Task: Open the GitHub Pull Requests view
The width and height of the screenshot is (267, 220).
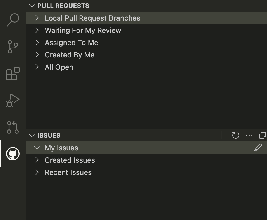Action: point(13,127)
